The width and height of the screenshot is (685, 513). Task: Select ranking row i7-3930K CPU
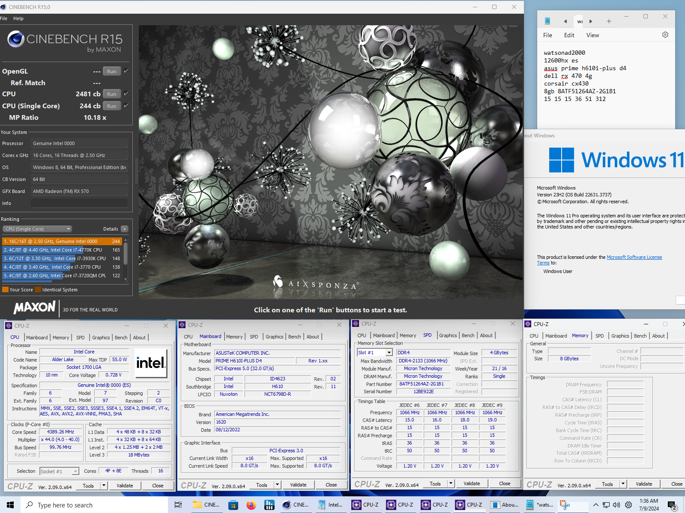pos(62,258)
